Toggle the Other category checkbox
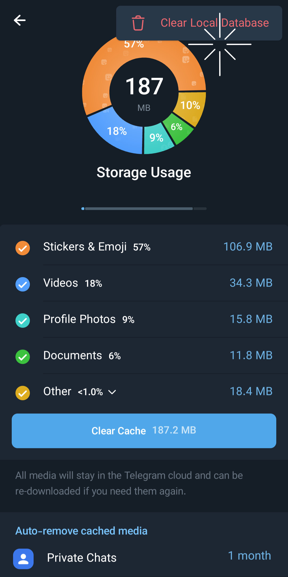The height and width of the screenshot is (577, 288). click(x=23, y=393)
